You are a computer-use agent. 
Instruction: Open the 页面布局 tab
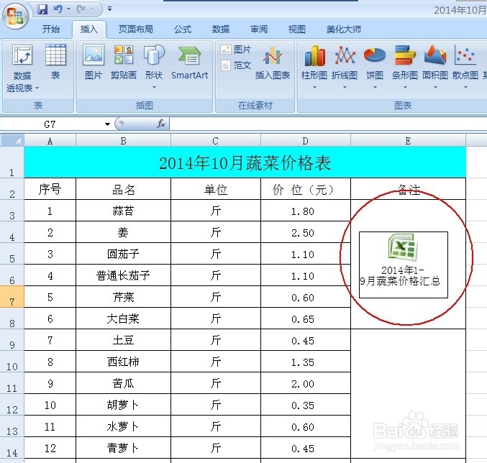pos(136,29)
